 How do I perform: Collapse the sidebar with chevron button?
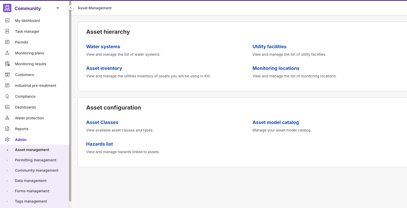tap(71, 8)
